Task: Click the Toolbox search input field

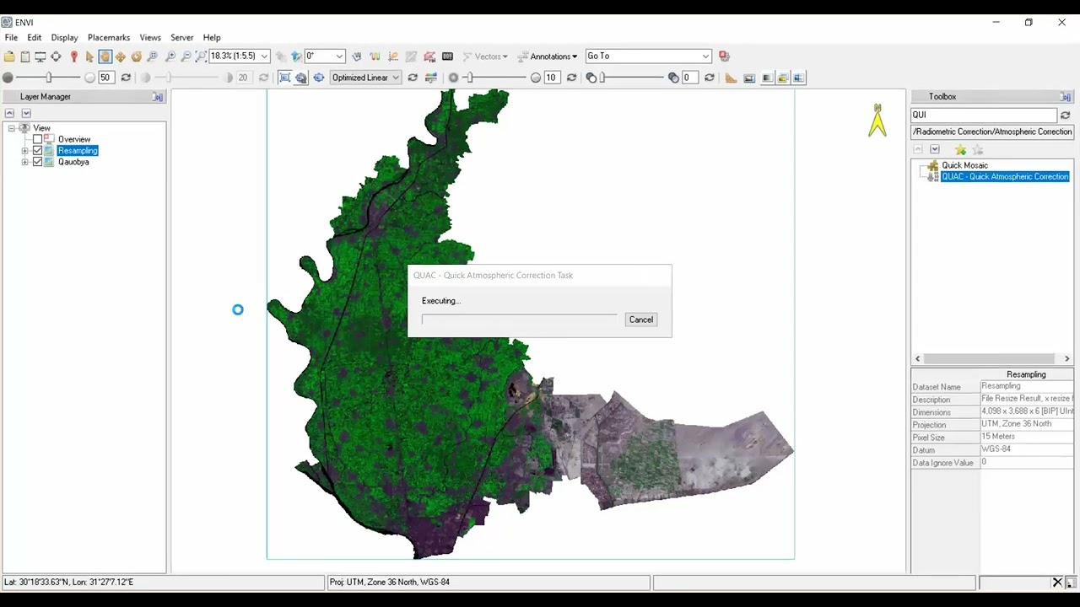Action: 983,115
